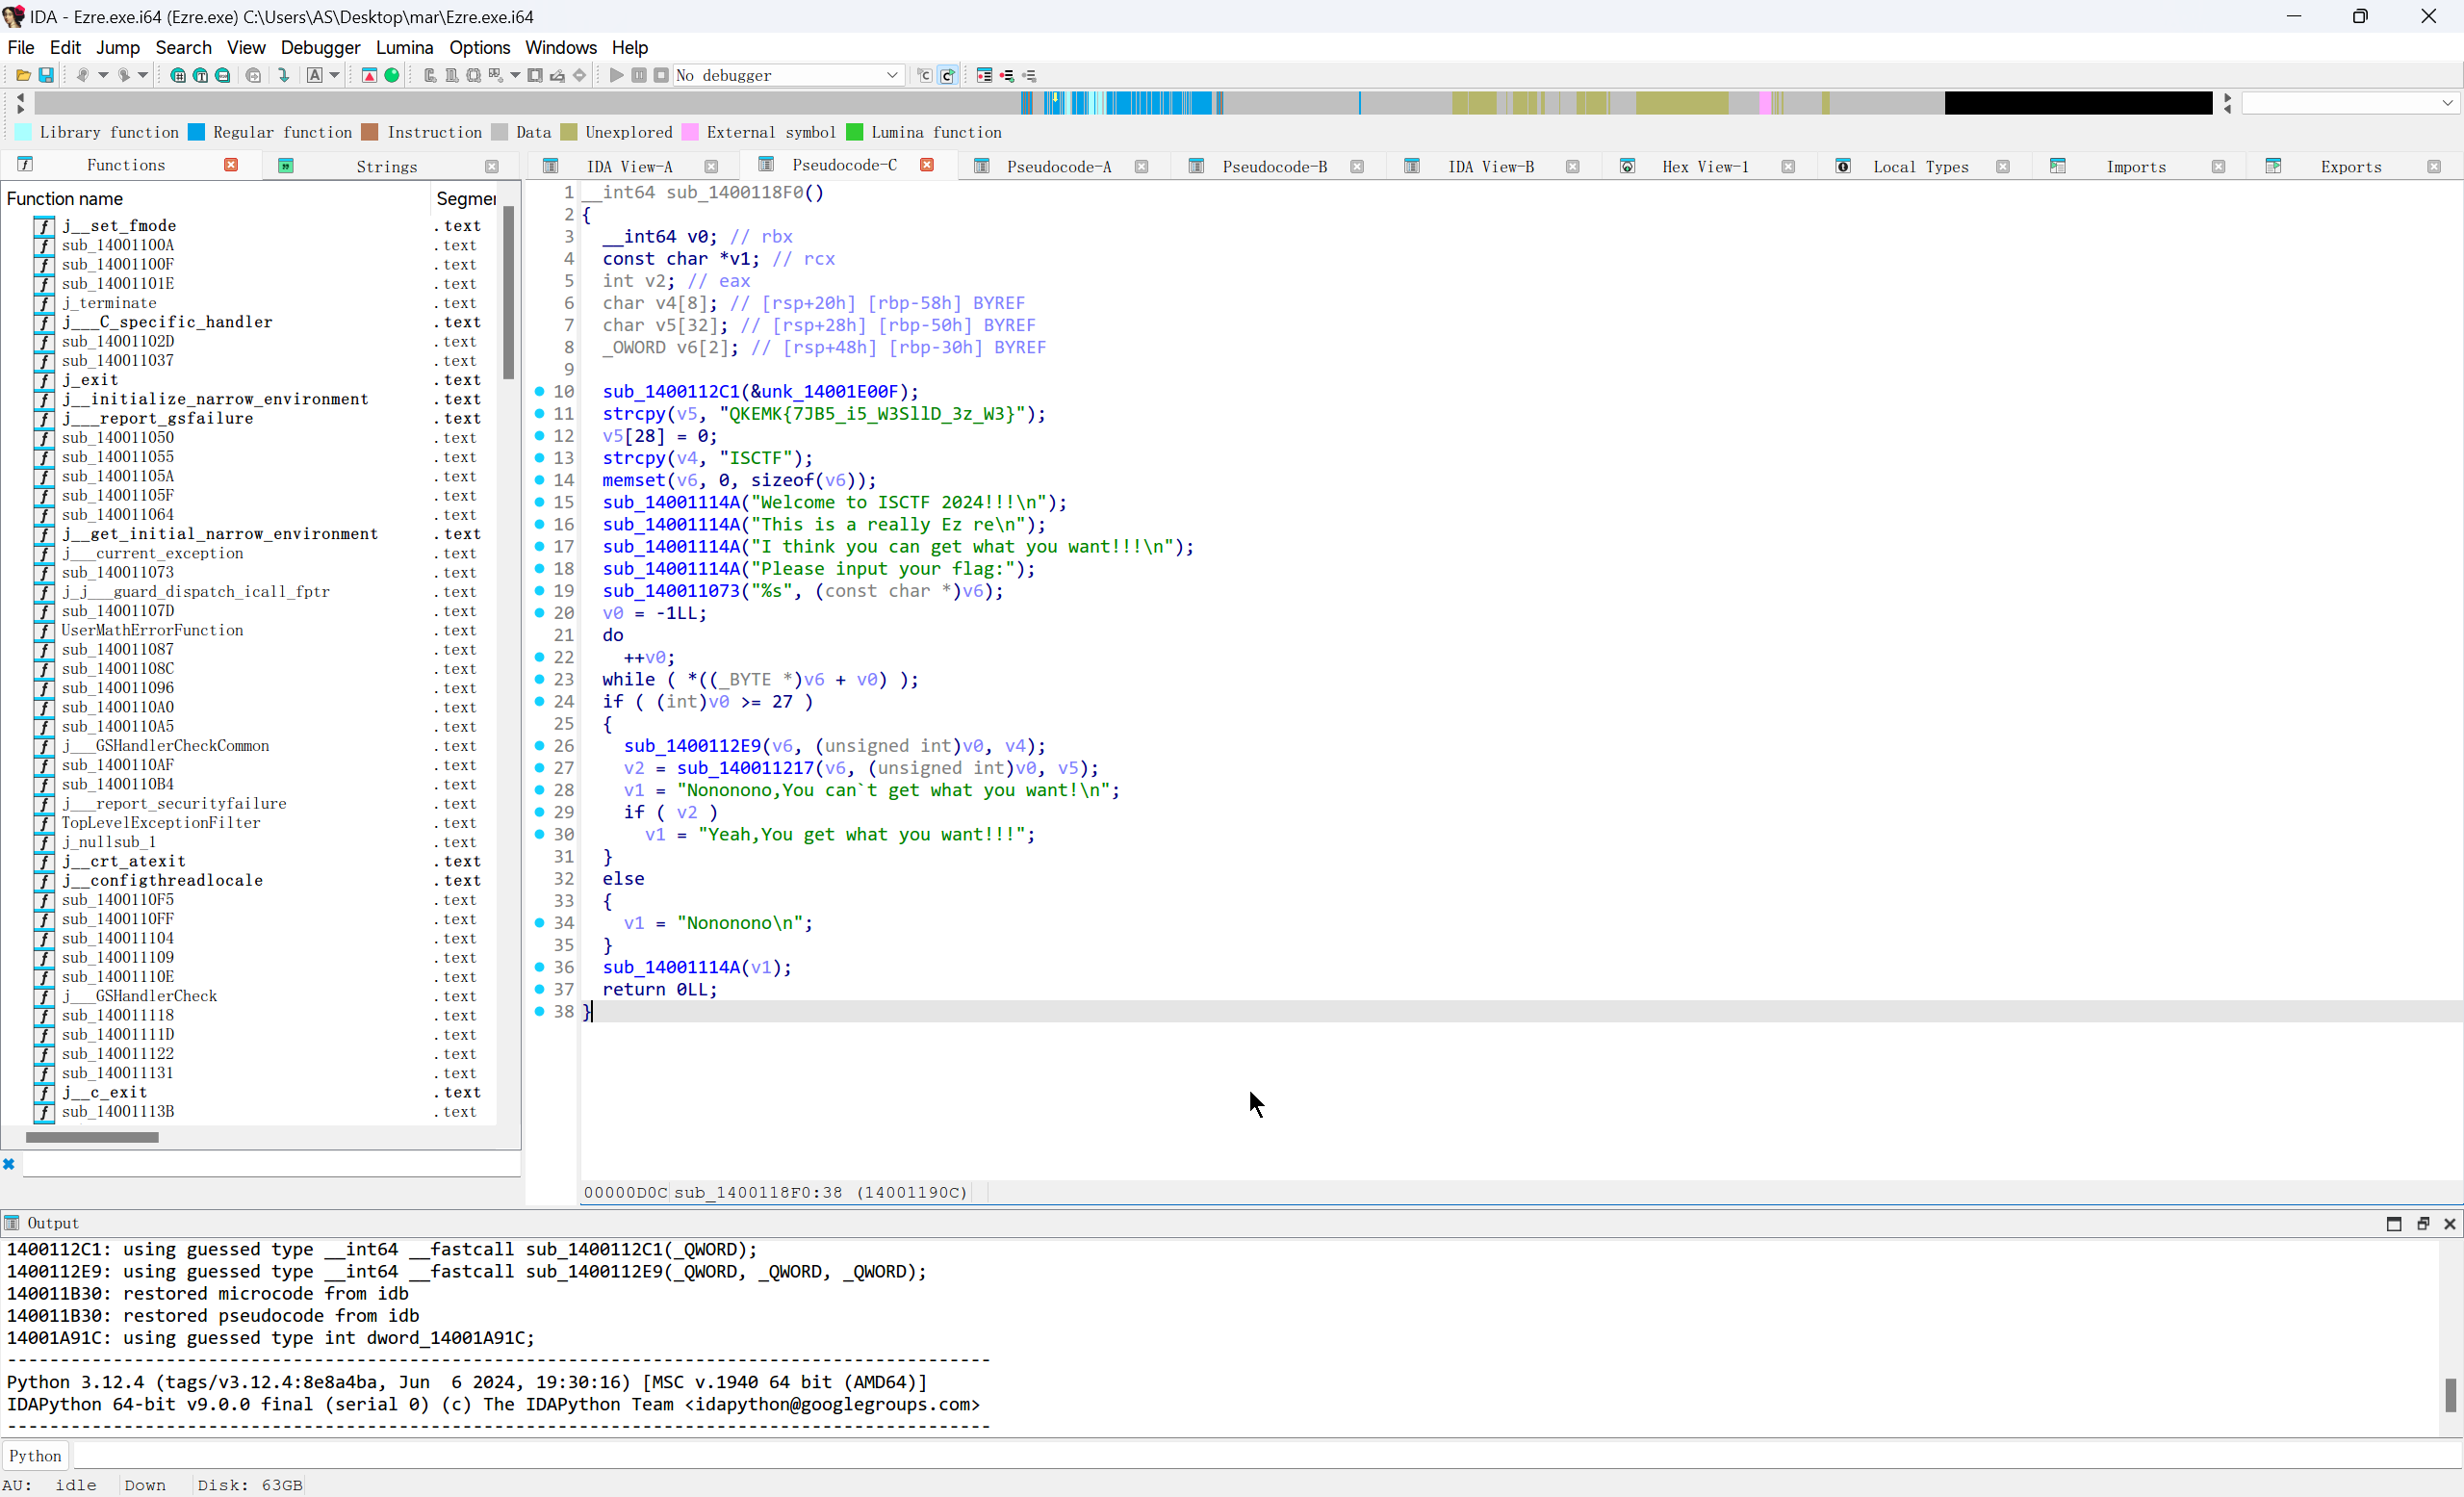Click the Save database icon
Screen dimensions: 2464x1497
(46, 75)
